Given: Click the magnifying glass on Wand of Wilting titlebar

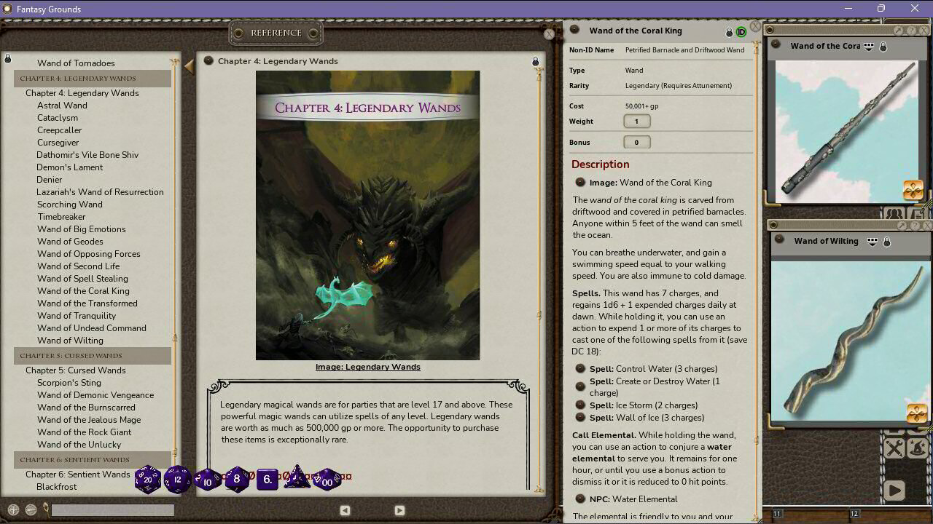Looking at the screenshot, I should (903, 225).
